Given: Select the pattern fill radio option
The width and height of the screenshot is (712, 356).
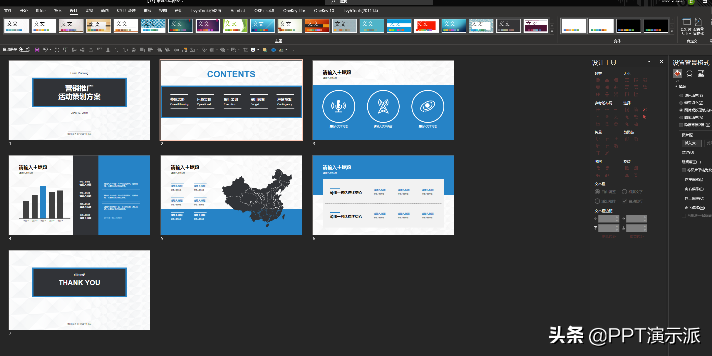Looking at the screenshot, I should [681, 118].
